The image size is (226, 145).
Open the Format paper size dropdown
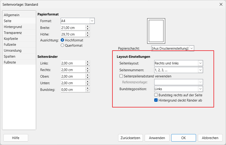(x=92, y=21)
